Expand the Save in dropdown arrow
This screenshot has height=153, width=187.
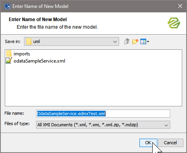(115, 41)
